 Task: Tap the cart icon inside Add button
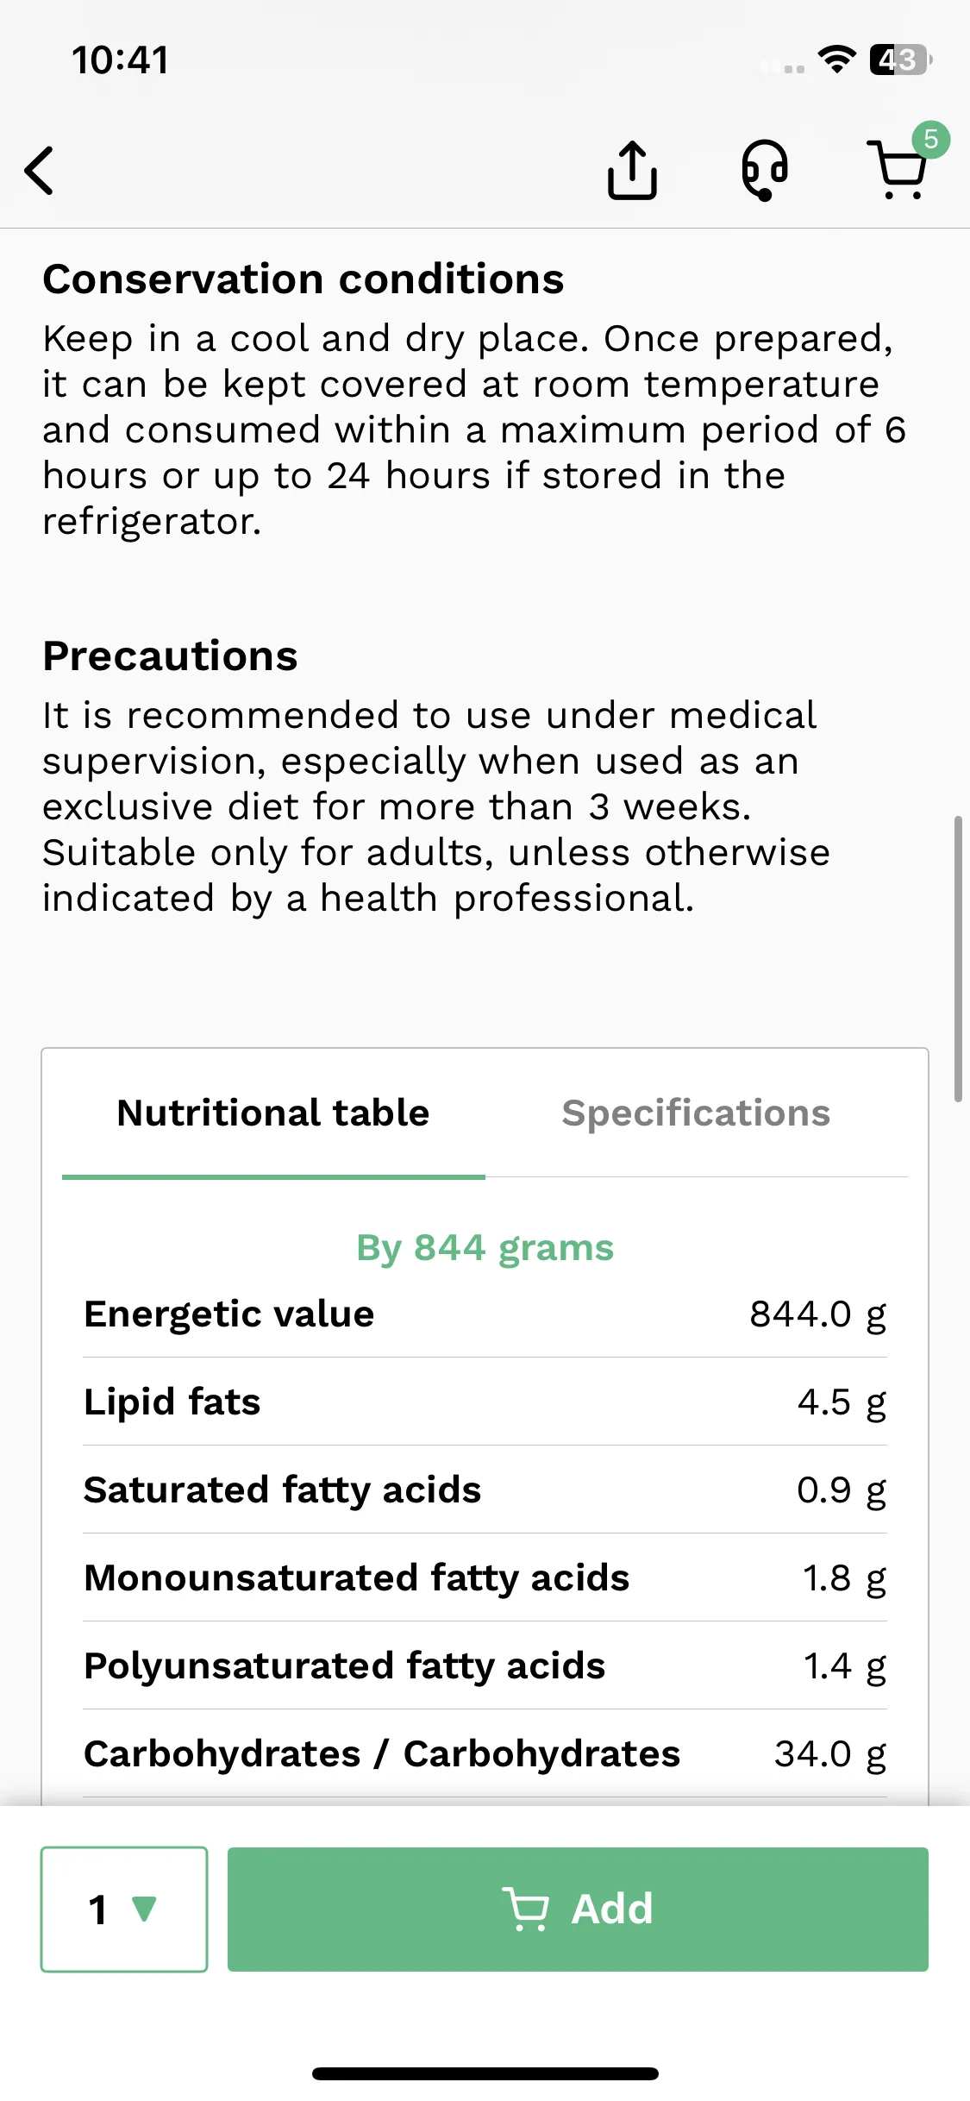[x=525, y=1909]
